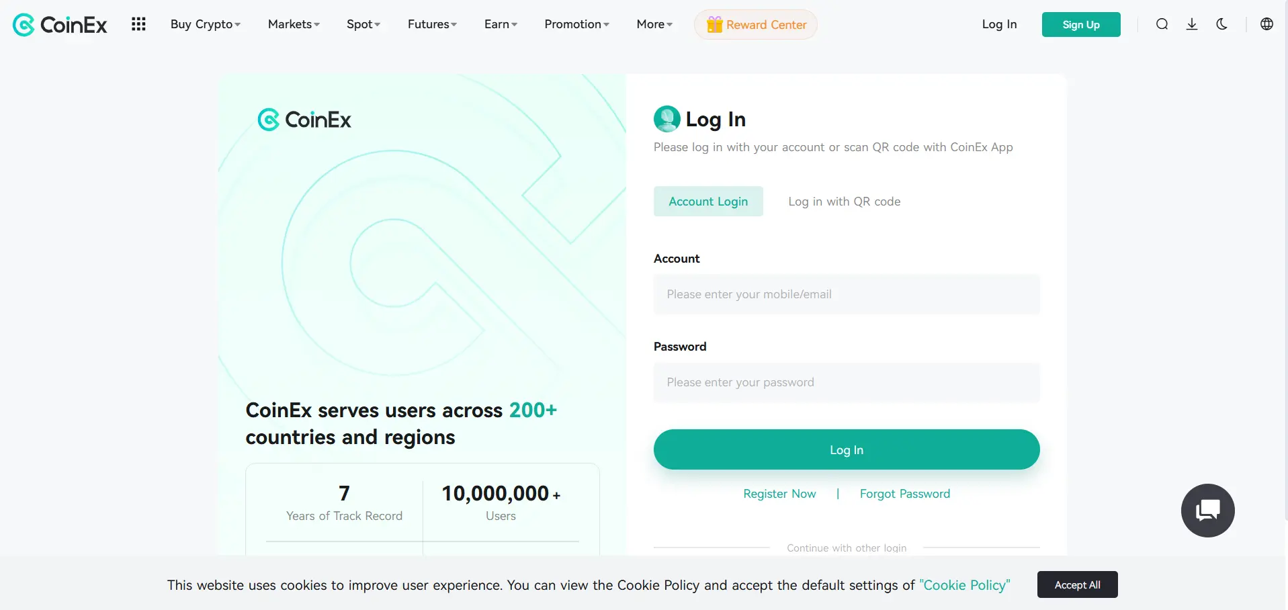Click the CoinEx logo on login banner
This screenshot has height=610, width=1288.
coord(304,120)
